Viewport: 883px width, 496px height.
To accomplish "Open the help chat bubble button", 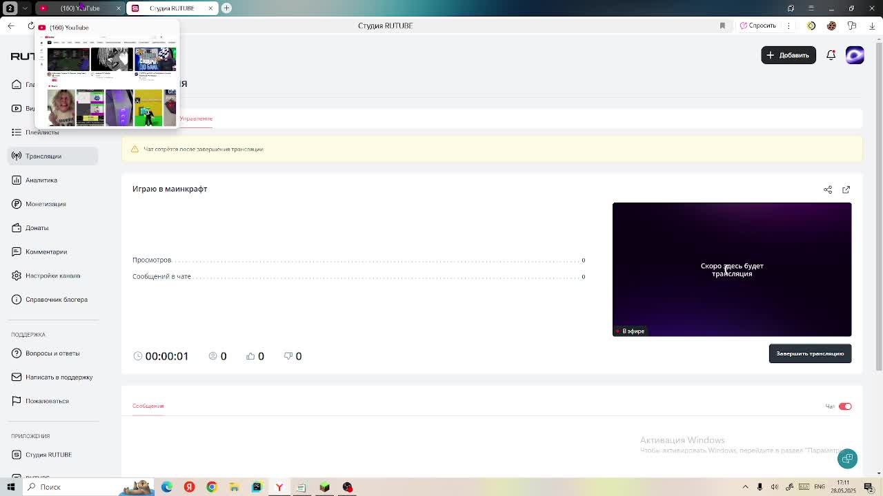I will point(847,459).
